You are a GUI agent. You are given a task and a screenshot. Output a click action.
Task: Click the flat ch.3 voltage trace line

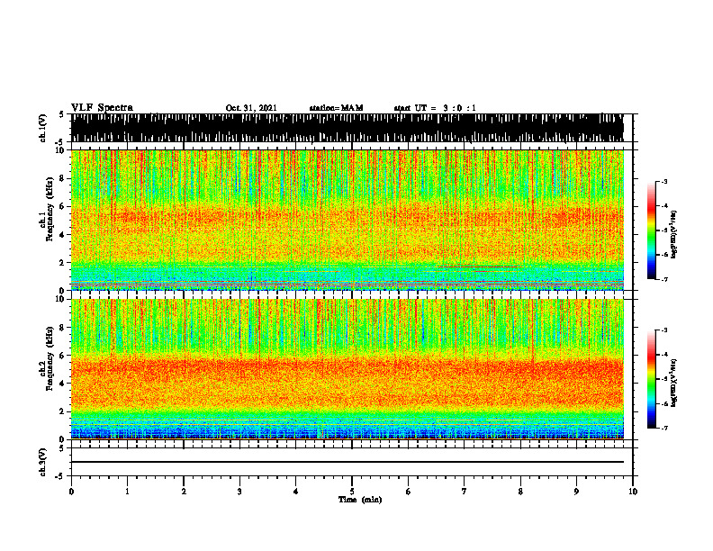[x=347, y=462]
